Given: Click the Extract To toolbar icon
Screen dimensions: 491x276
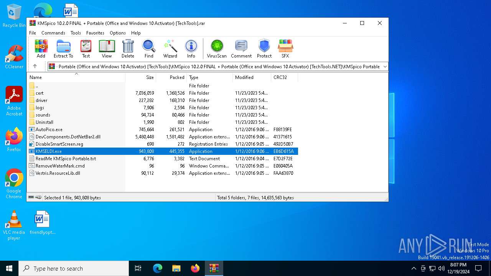Looking at the screenshot, I should 63,49.
